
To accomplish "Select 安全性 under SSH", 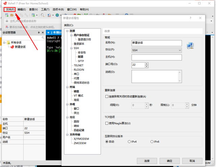I will point(82,52).
